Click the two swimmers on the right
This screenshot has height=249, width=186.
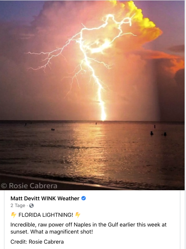[158, 134]
